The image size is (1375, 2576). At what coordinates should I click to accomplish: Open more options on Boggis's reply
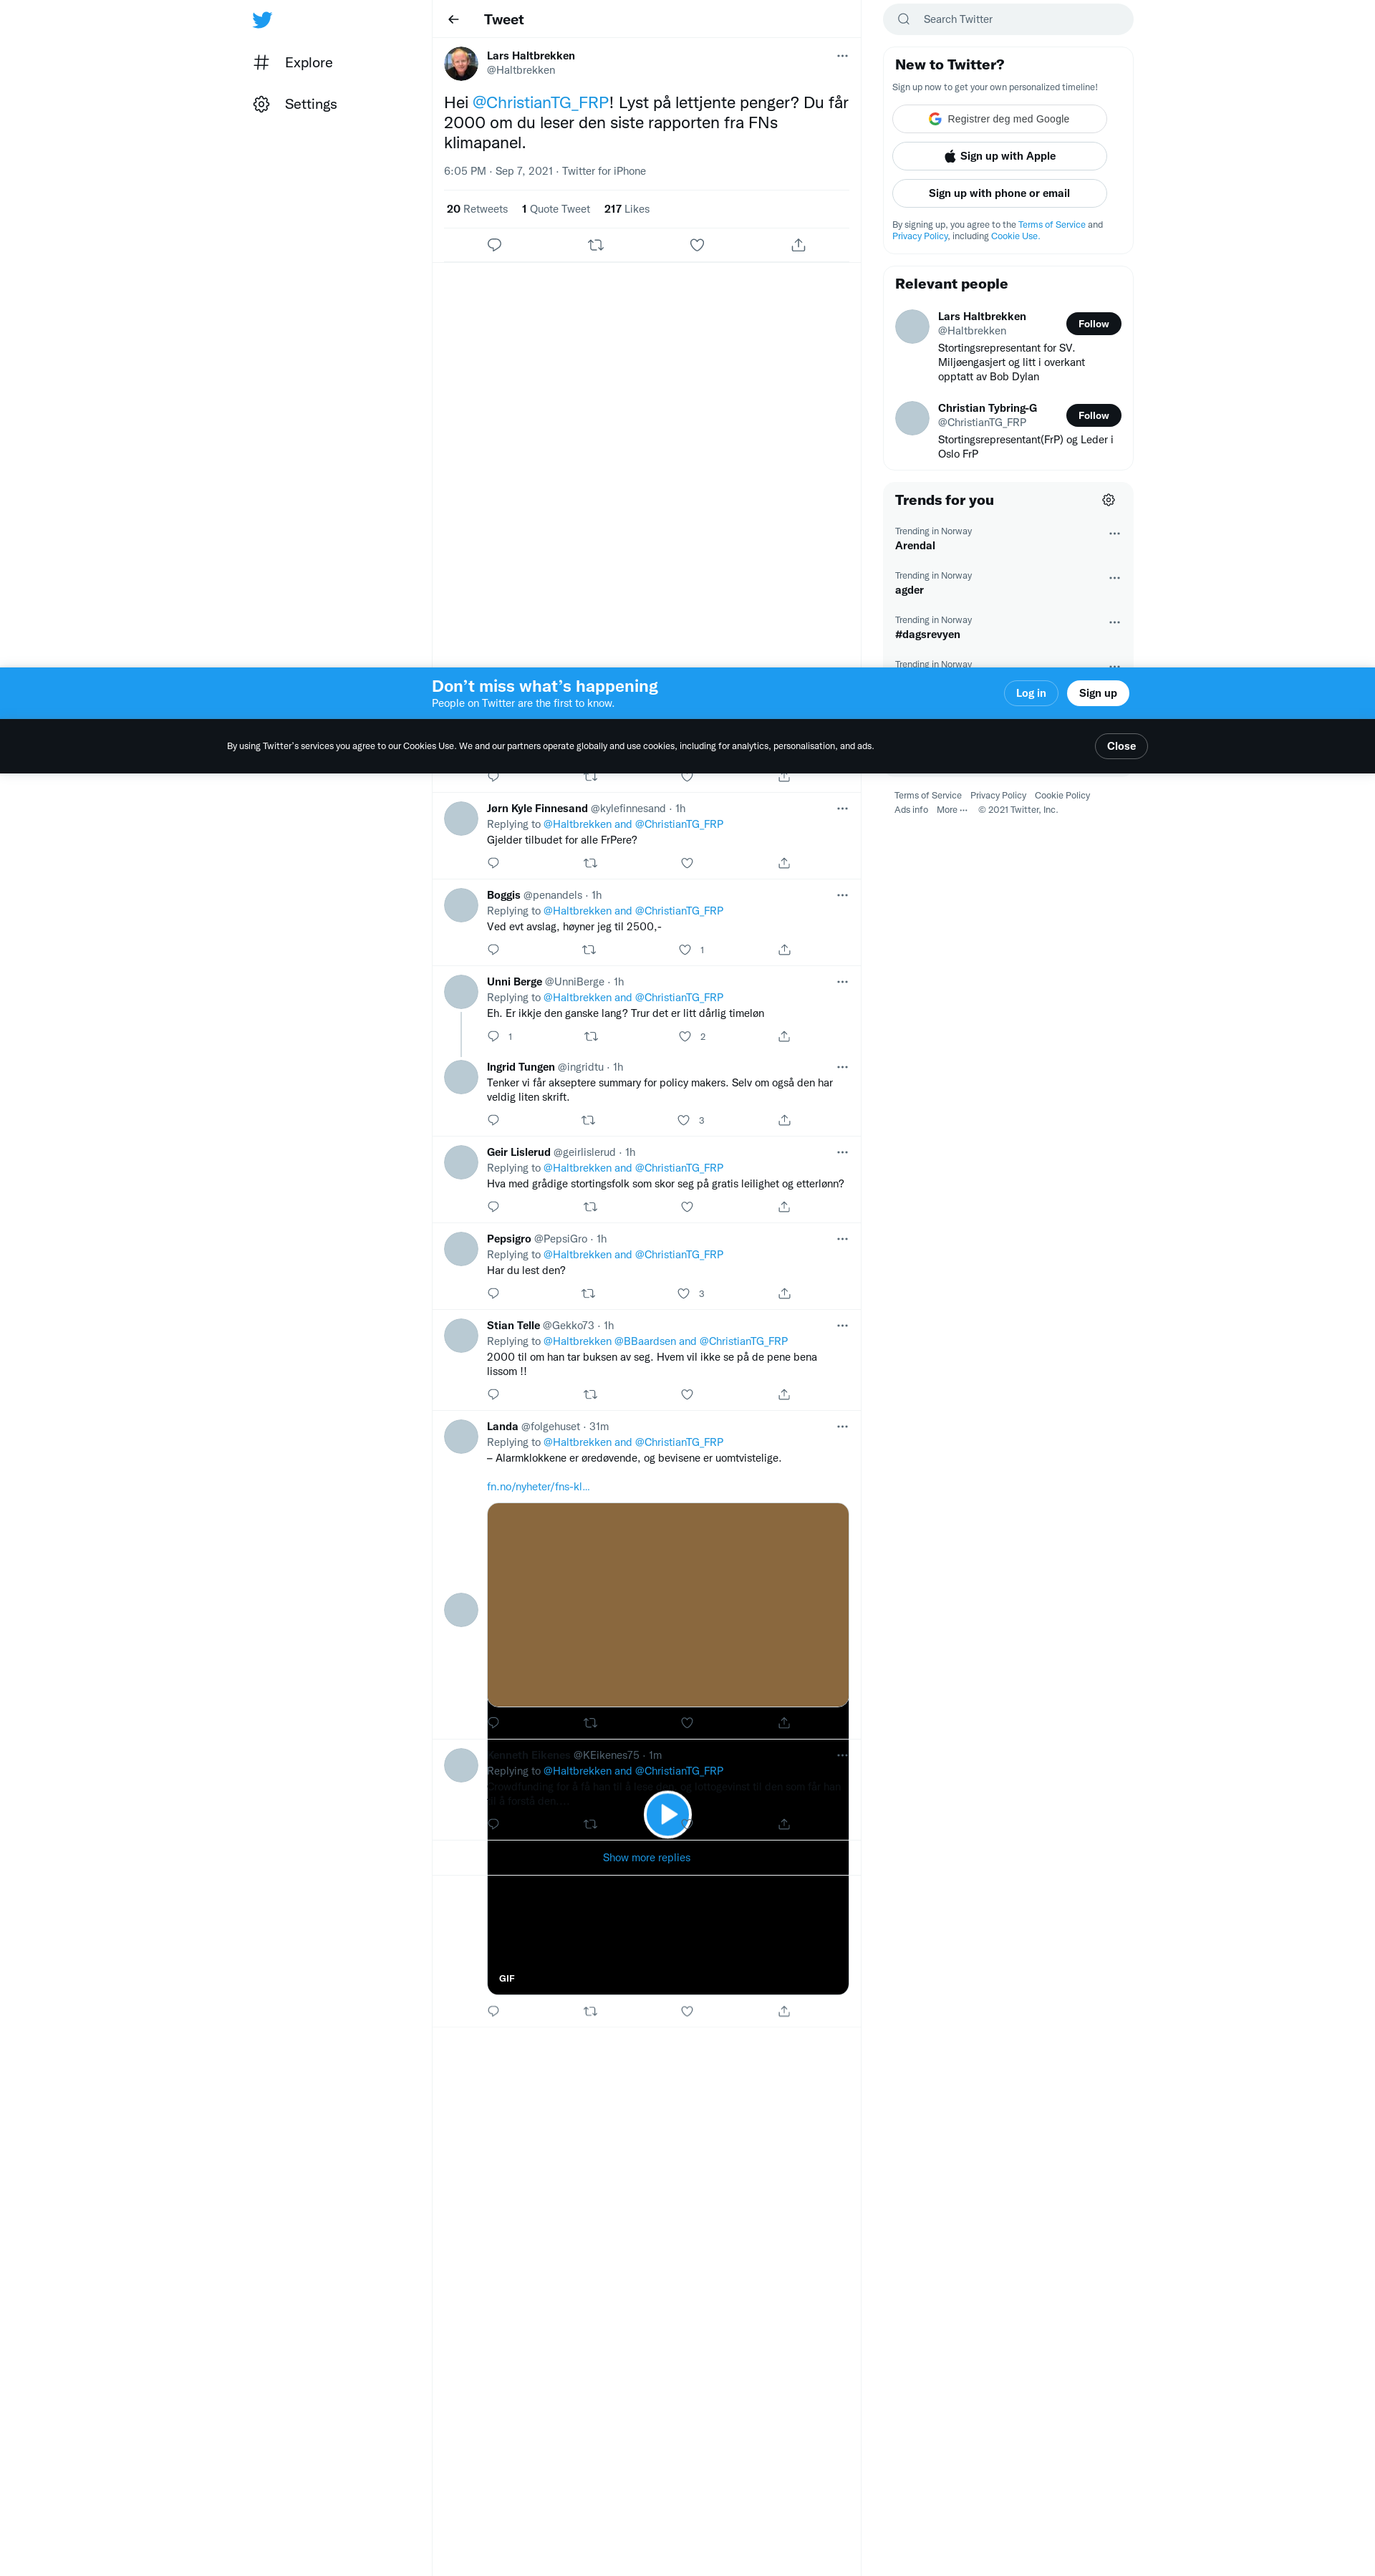842,895
